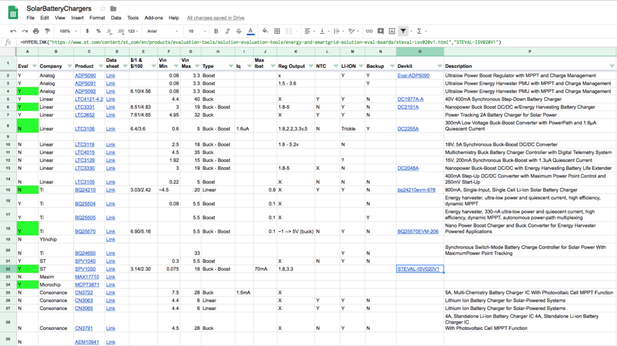The image size is (617, 346).
Task: Toggle italic formatting
Action: [227, 31]
